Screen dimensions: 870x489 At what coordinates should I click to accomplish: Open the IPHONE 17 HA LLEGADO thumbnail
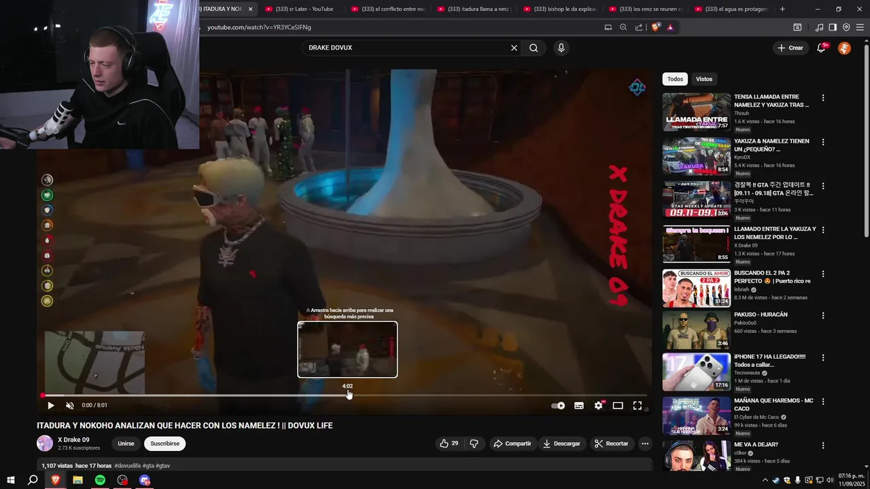coord(697,372)
